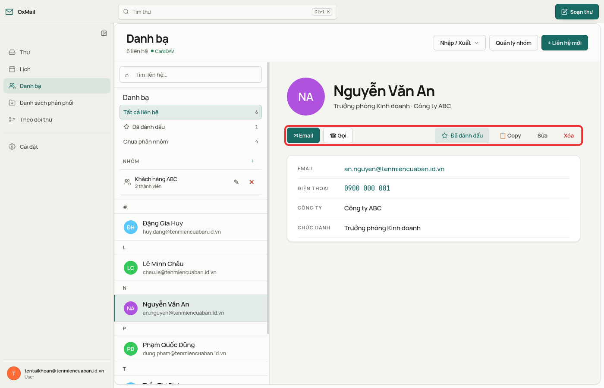Focus the Tìm thư search box
The image size is (604, 388).
click(x=227, y=12)
